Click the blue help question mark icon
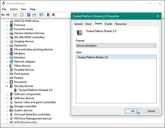The height and width of the screenshot is (128, 165). tap(29, 15)
